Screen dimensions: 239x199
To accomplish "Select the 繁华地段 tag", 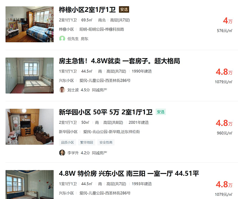I will point(87,142).
